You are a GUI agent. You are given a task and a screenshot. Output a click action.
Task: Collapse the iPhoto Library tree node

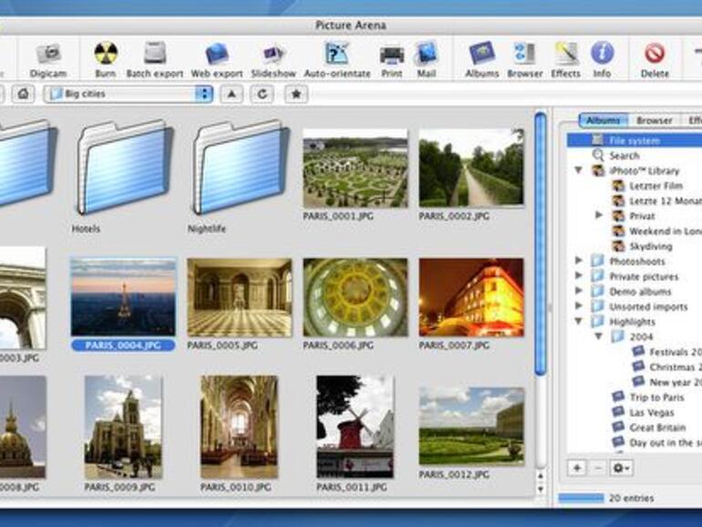578,170
